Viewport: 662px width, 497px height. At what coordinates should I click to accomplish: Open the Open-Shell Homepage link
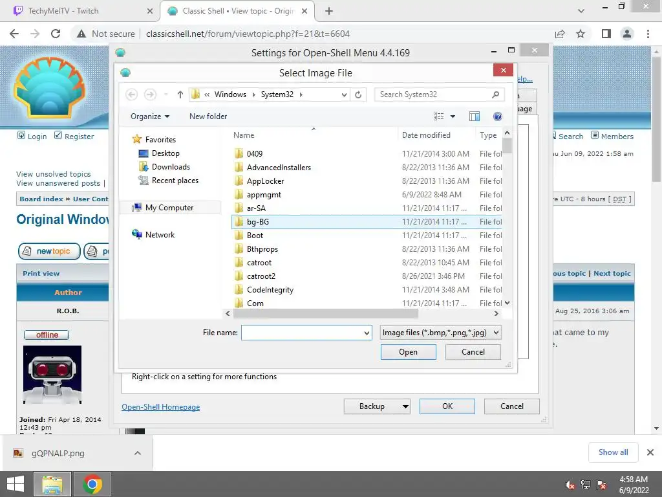[x=161, y=407]
